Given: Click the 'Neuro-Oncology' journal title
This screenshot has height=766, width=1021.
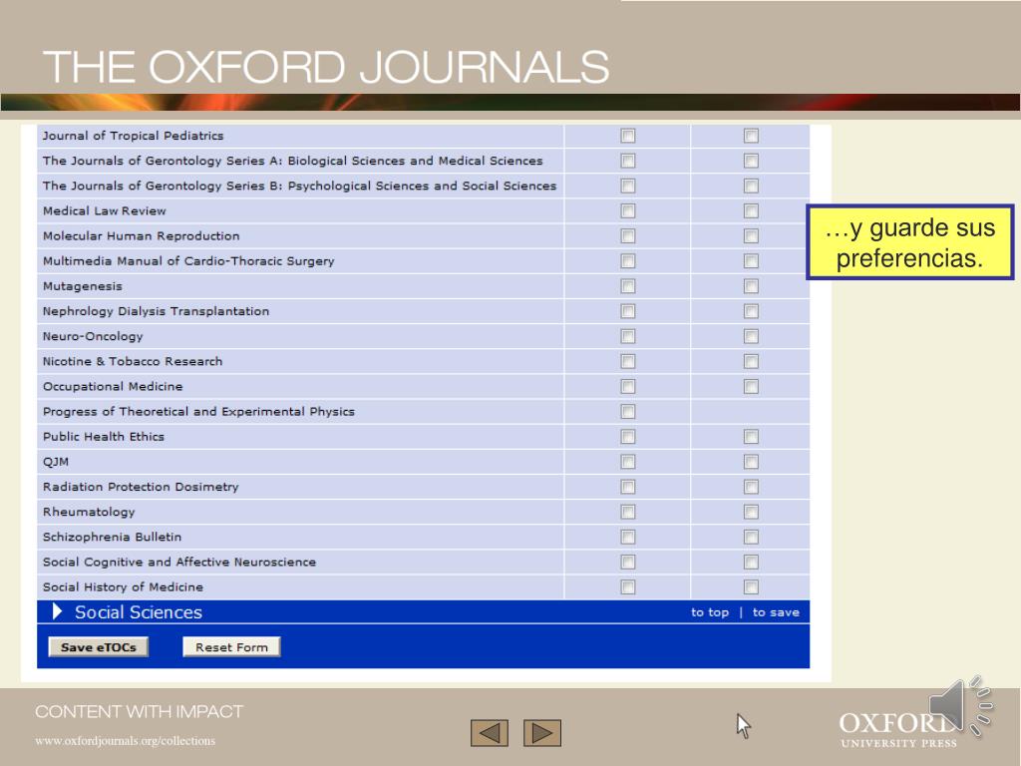Looking at the screenshot, I should pos(93,337).
